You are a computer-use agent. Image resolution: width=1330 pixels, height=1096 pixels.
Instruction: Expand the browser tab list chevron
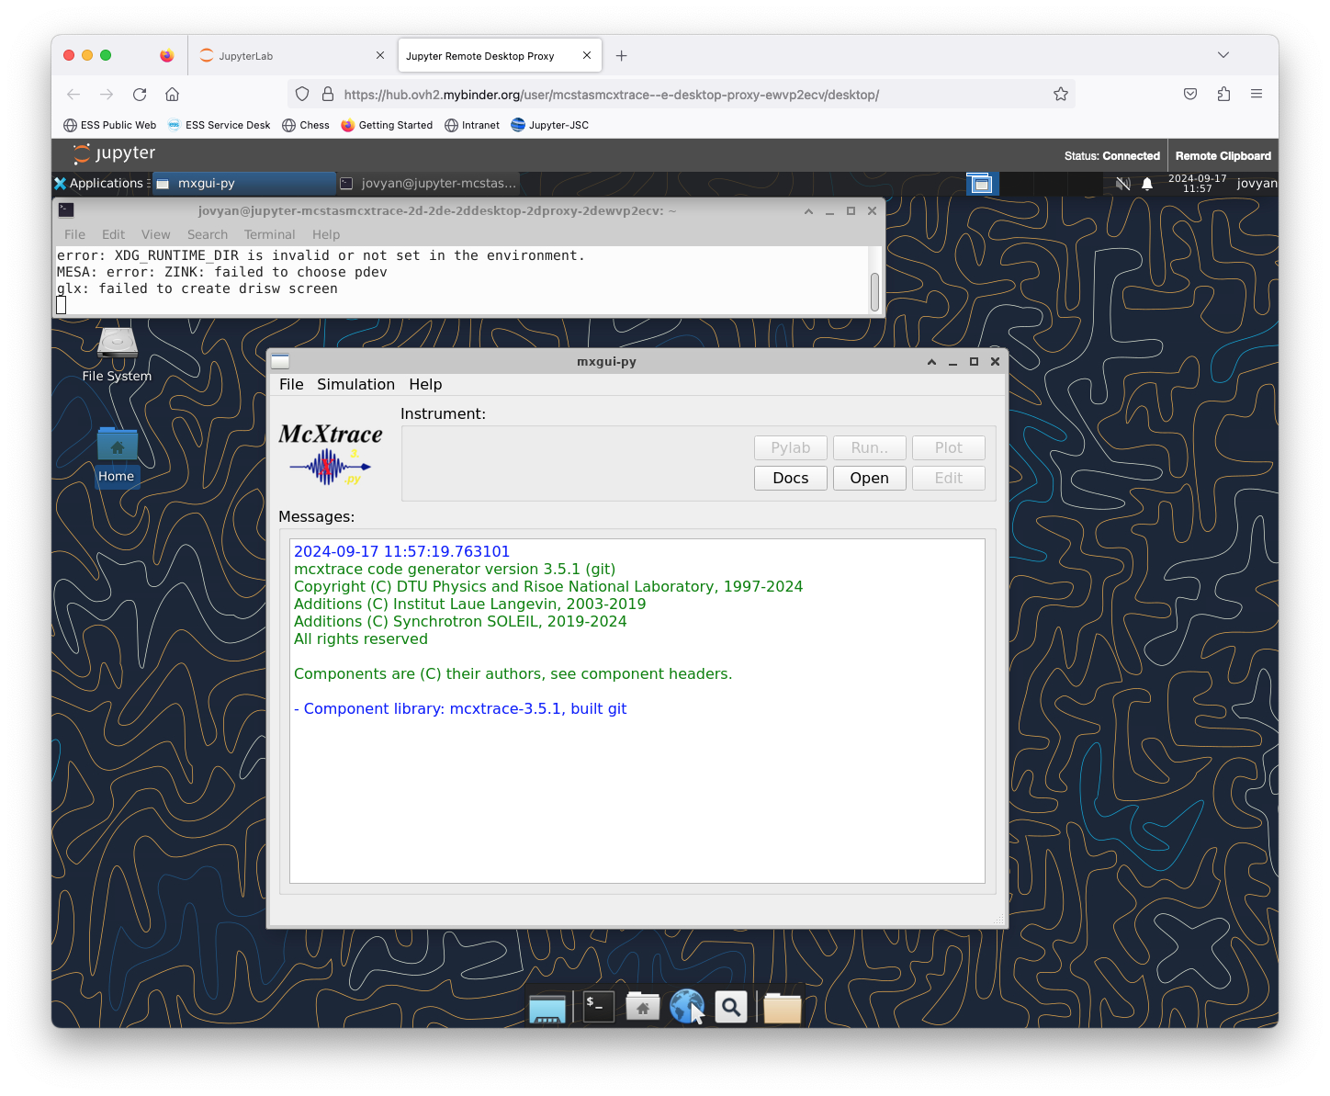tap(1223, 56)
